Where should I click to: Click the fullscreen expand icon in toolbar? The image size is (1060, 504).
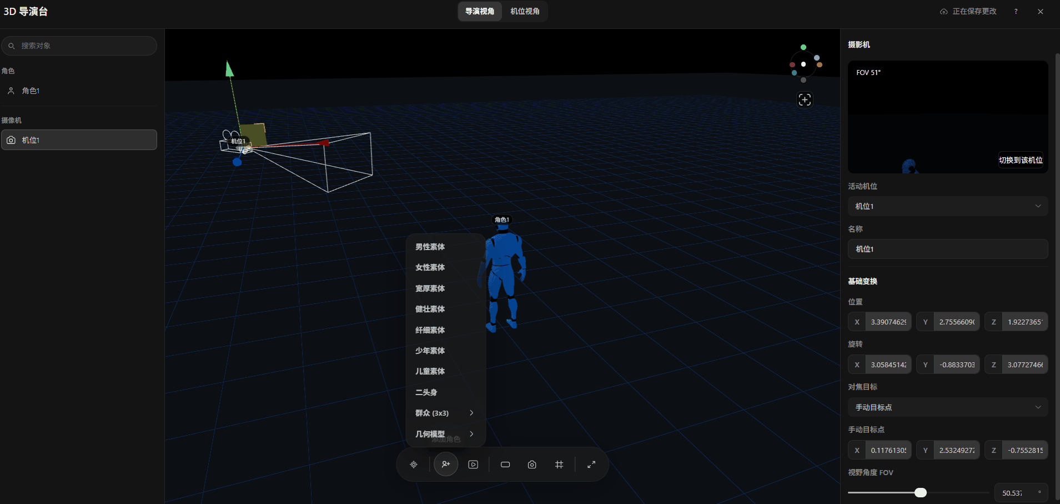tap(591, 465)
